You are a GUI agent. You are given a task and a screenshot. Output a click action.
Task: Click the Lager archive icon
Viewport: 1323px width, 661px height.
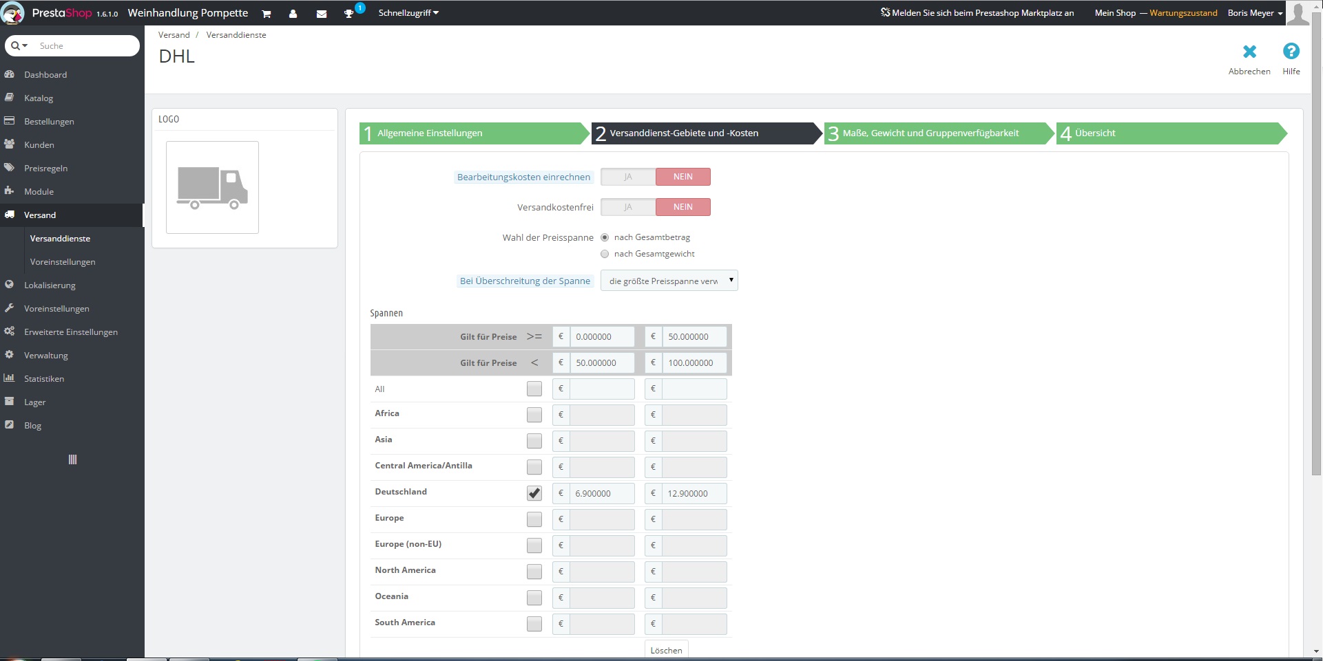10,402
